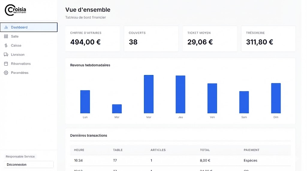Click the Lun revenue bar
This screenshot has width=307, height=171.
pyautogui.click(x=85, y=102)
